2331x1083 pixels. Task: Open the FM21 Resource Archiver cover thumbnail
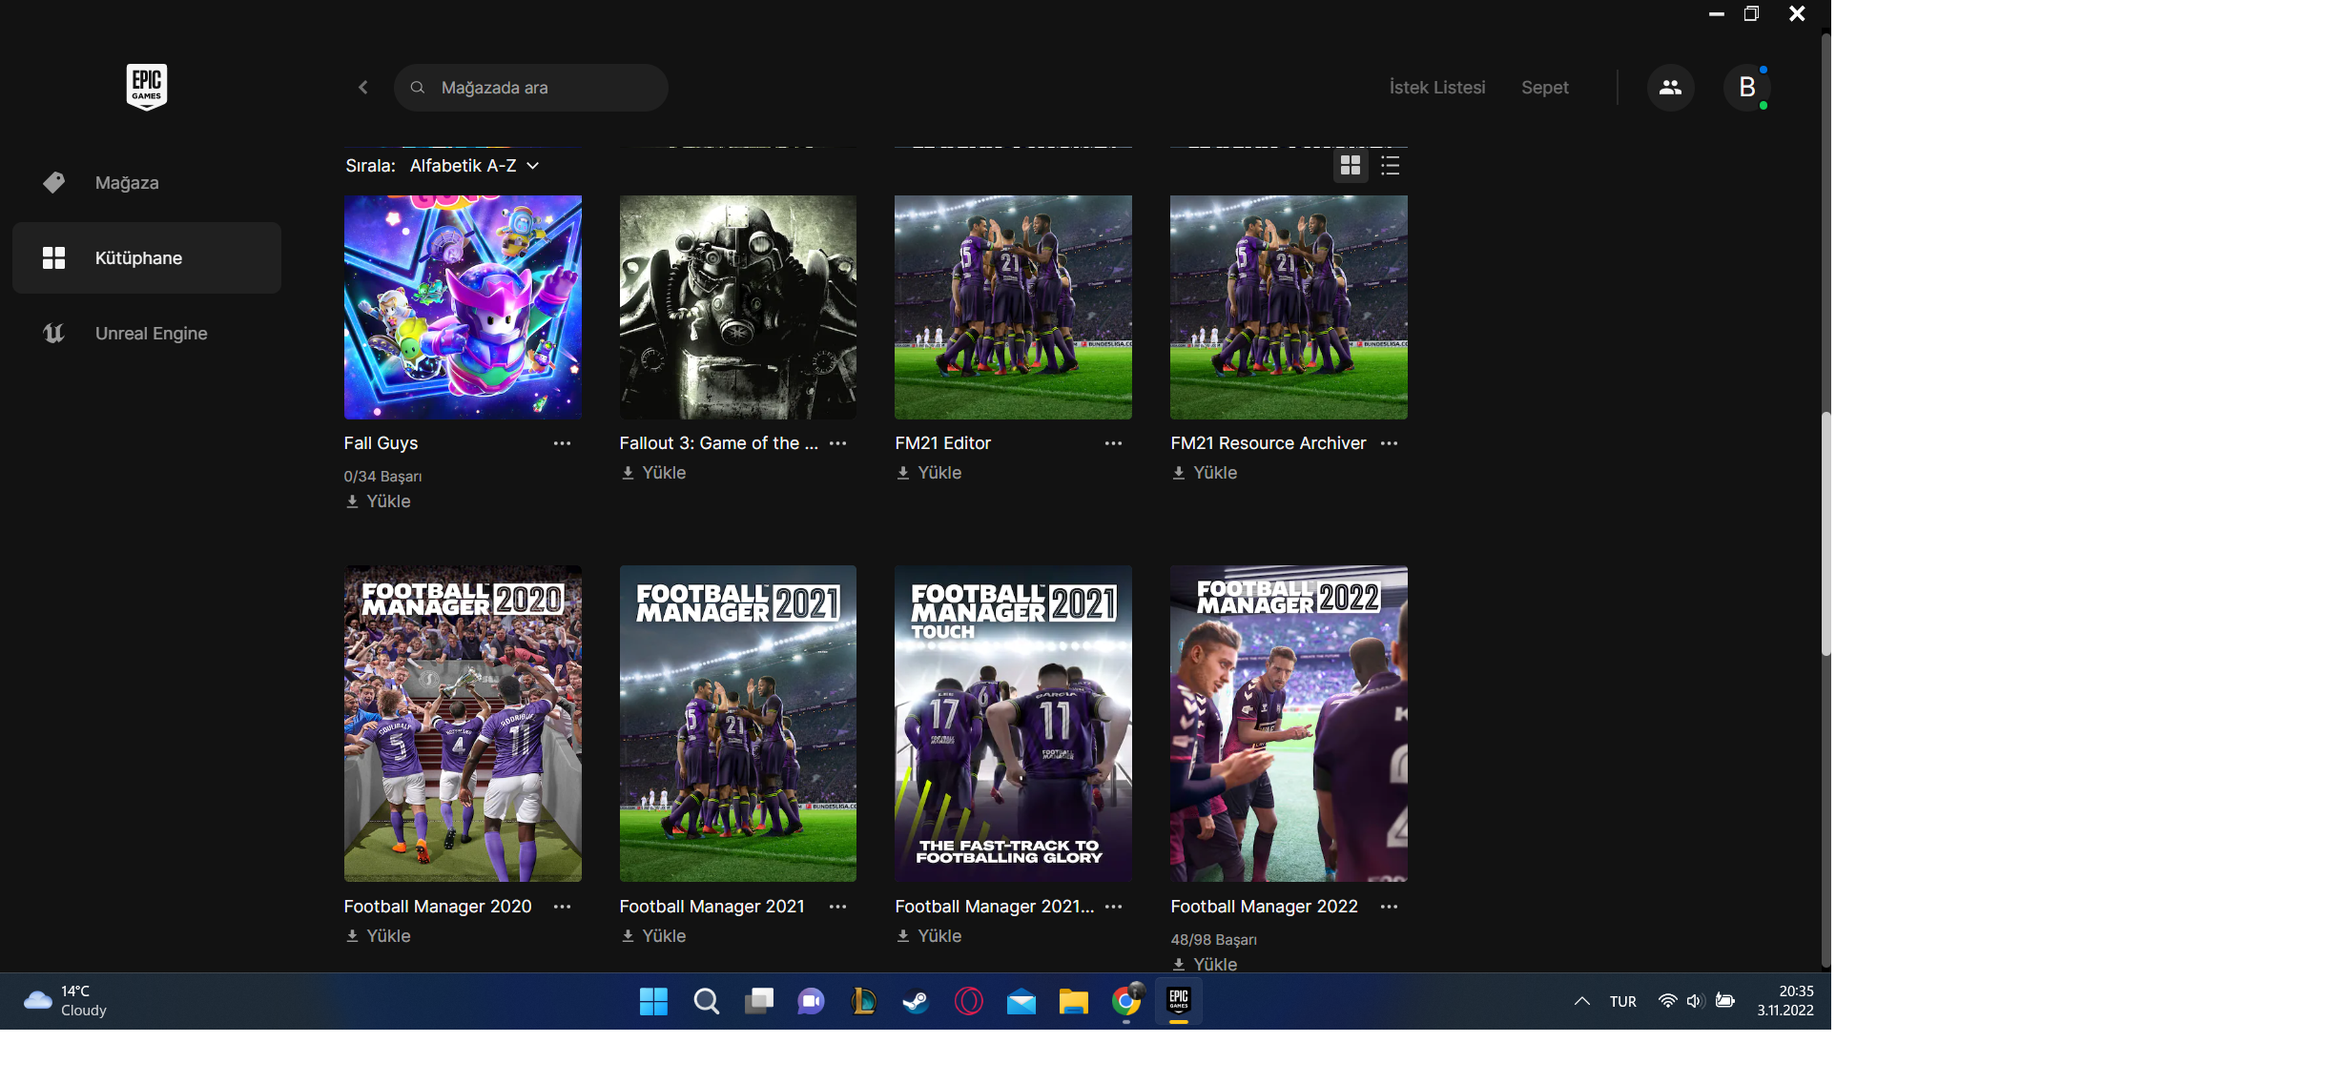point(1289,307)
